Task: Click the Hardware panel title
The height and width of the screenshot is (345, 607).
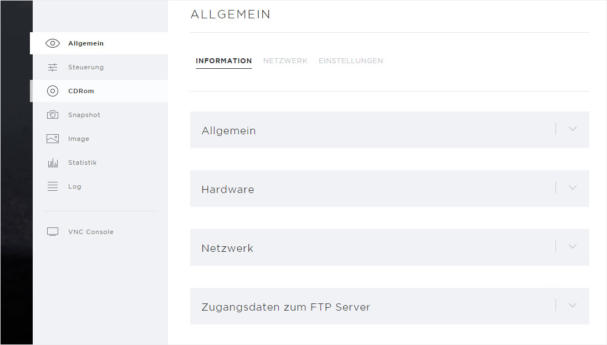Action: coord(228,189)
